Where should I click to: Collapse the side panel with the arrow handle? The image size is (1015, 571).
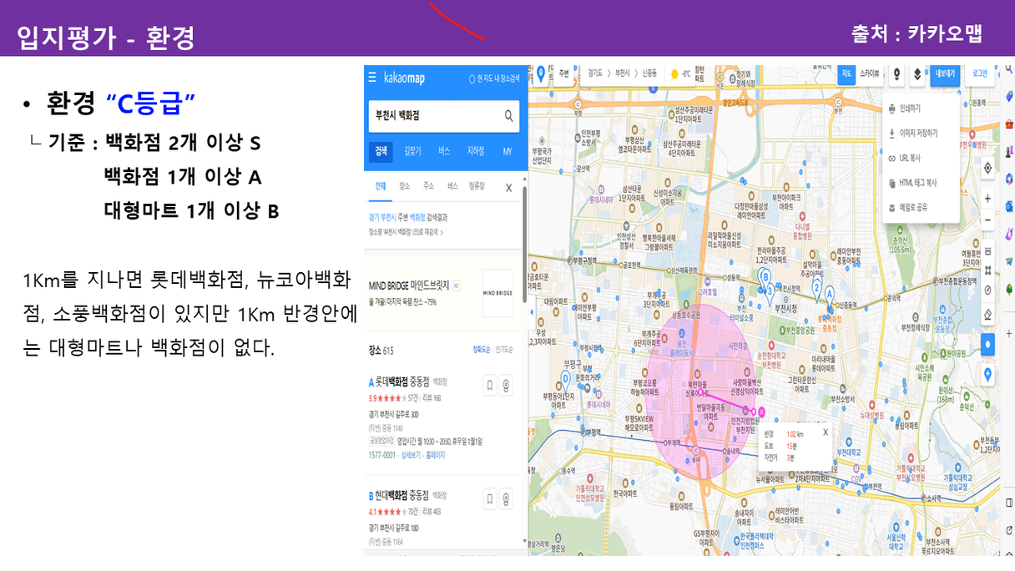(x=531, y=312)
